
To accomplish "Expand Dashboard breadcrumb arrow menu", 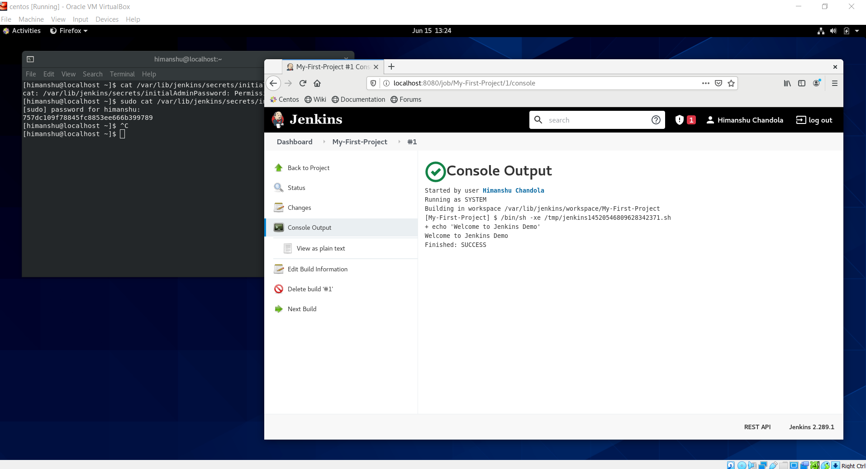I will pyautogui.click(x=324, y=142).
